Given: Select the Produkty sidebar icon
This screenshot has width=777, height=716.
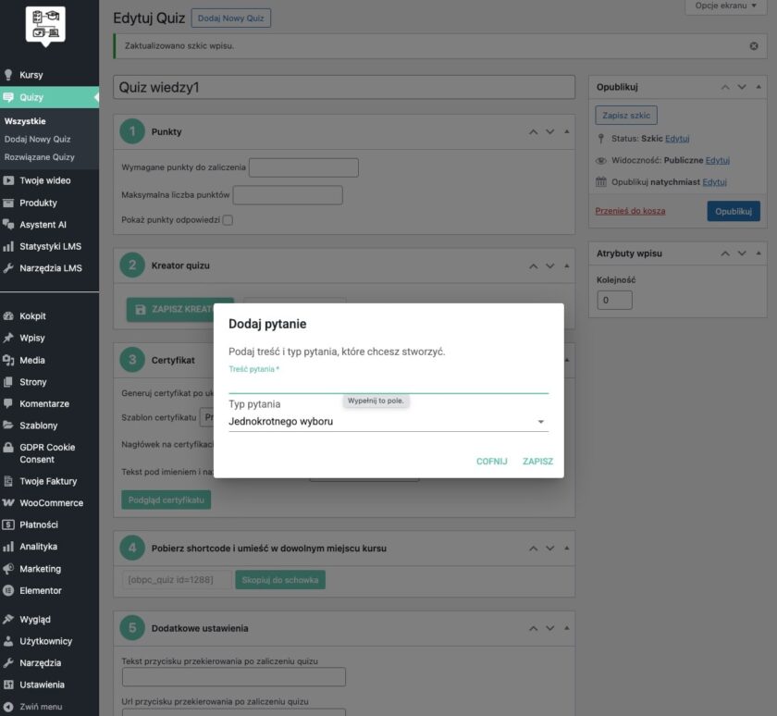Looking at the screenshot, I should (9, 202).
